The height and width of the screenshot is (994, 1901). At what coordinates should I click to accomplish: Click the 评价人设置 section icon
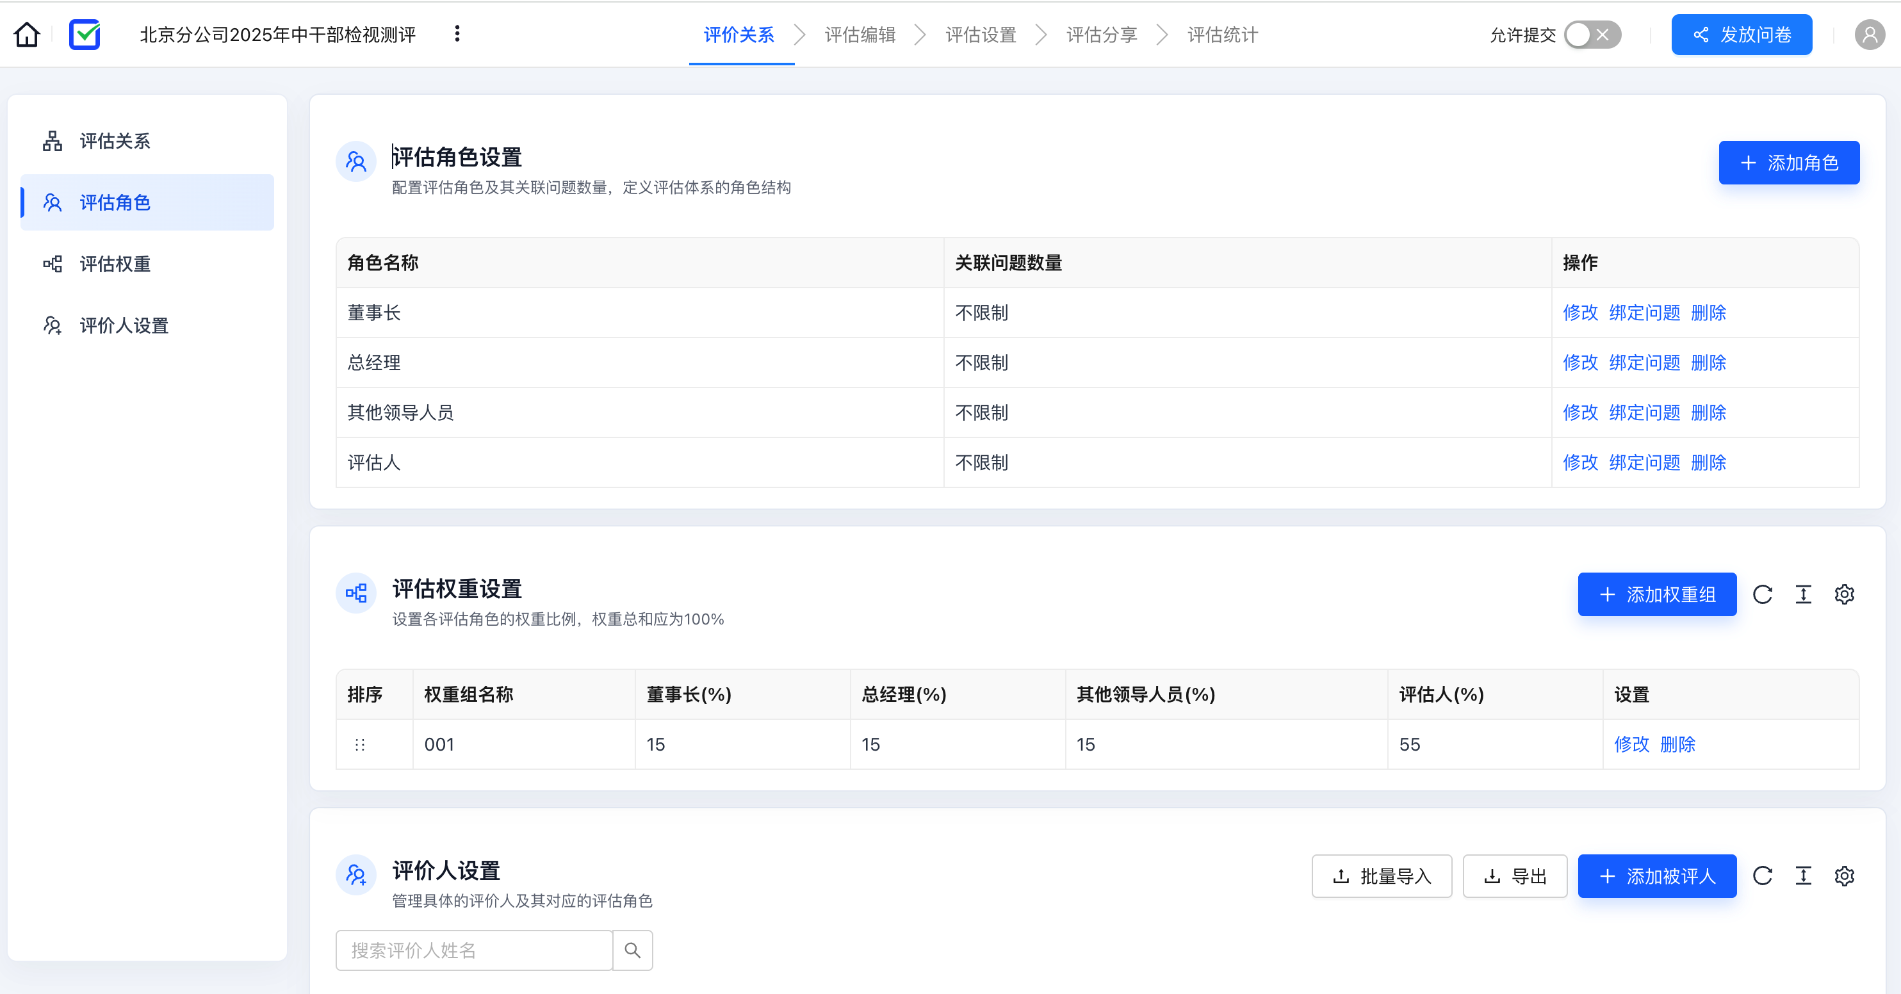(355, 875)
